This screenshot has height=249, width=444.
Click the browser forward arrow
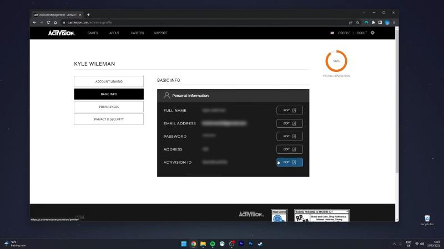[x=41, y=22]
